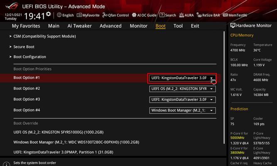
Task: Go to the Exit tab
Action: pos(195,26)
